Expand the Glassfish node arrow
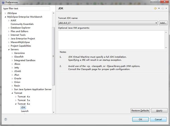170x126 pixels. 12,57
